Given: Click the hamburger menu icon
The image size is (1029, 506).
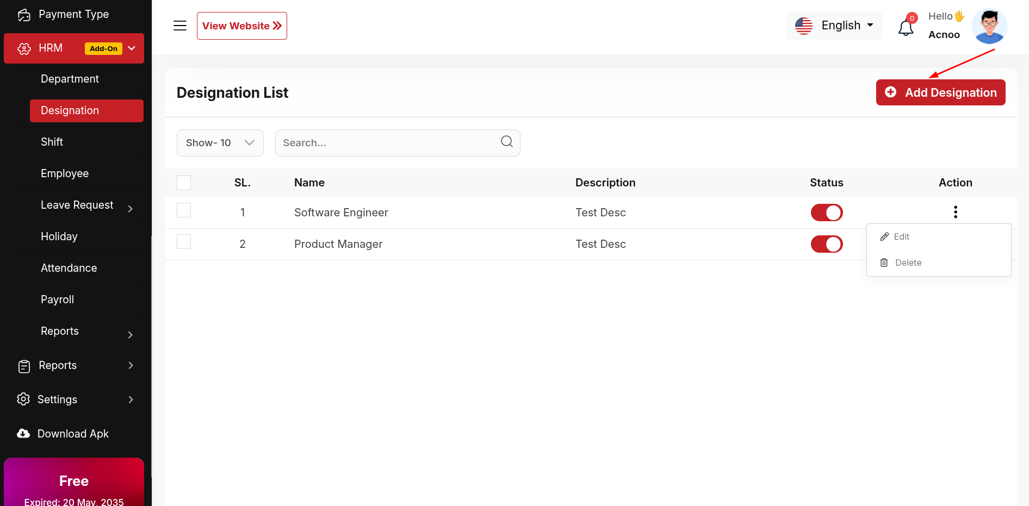Looking at the screenshot, I should tap(180, 26).
